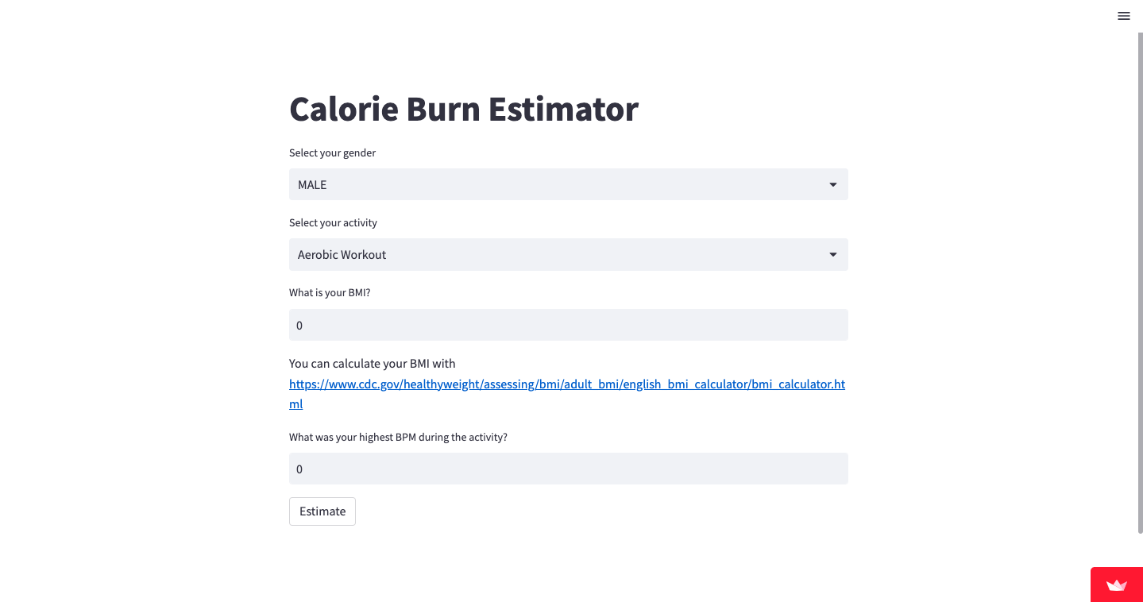Click the wrapped 'ml' end of the link
1143x602 pixels.
coord(295,404)
